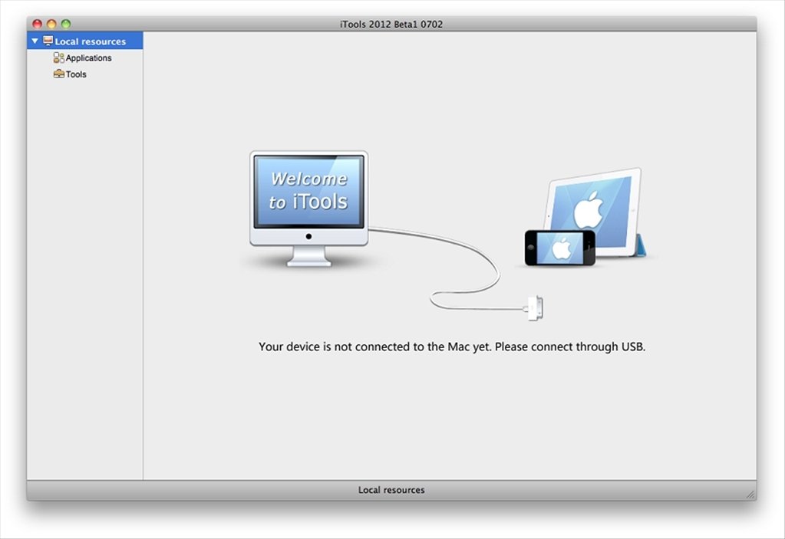The height and width of the screenshot is (539, 785).
Task: Click the Tools briefcase icon
Action: point(58,74)
